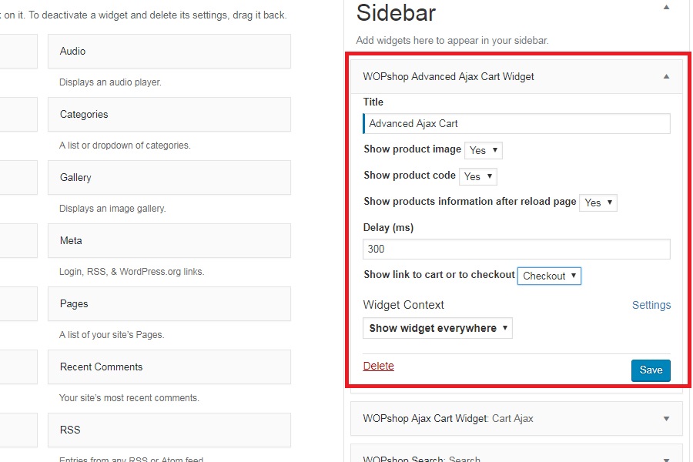Open the cart or checkout link dropdown

[549, 276]
